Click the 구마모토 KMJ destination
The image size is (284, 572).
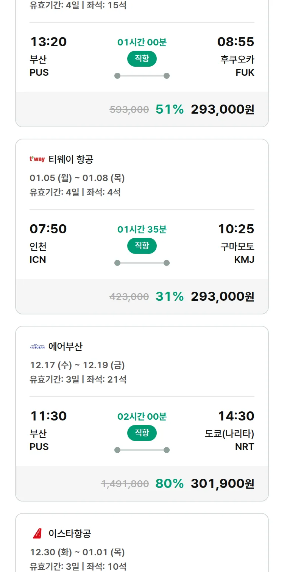[x=237, y=253]
